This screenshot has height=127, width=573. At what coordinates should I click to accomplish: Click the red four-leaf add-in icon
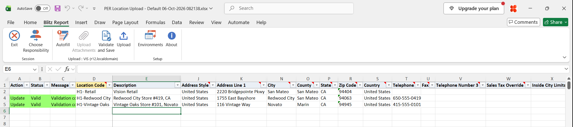click(513, 9)
